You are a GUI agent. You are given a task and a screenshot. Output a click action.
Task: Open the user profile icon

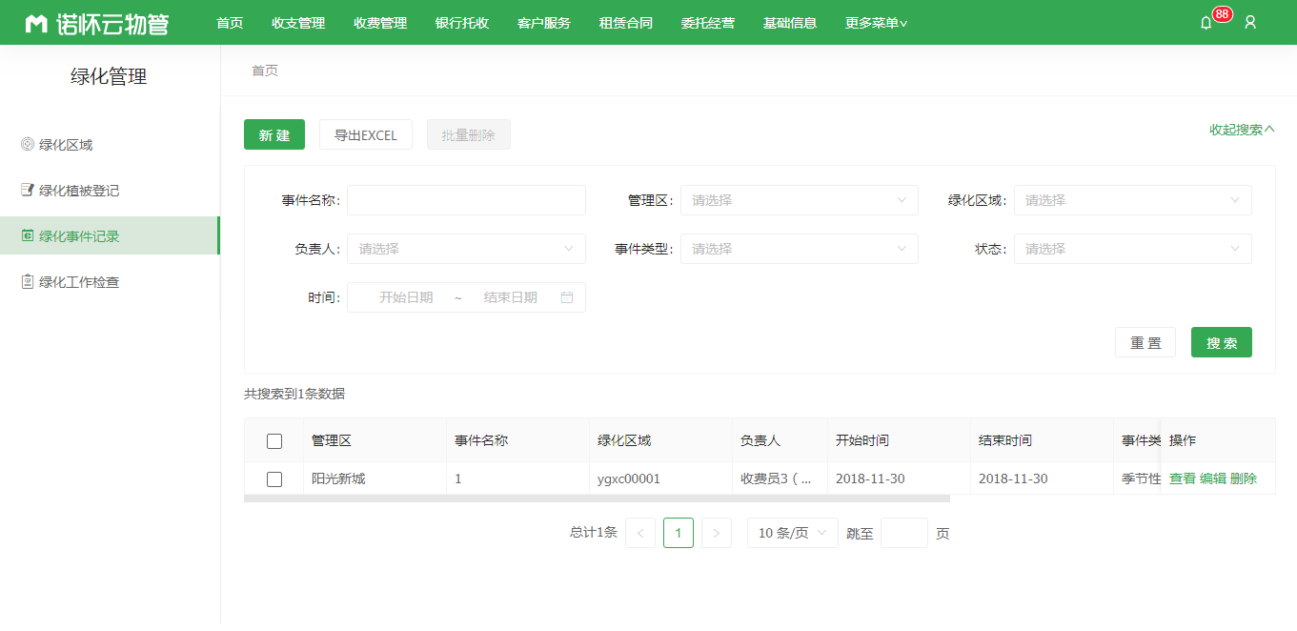pos(1250,22)
